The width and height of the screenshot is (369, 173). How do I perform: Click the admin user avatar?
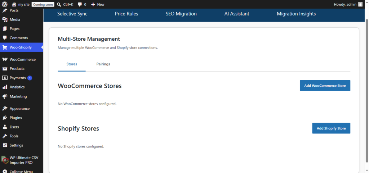pyautogui.click(x=360, y=4)
